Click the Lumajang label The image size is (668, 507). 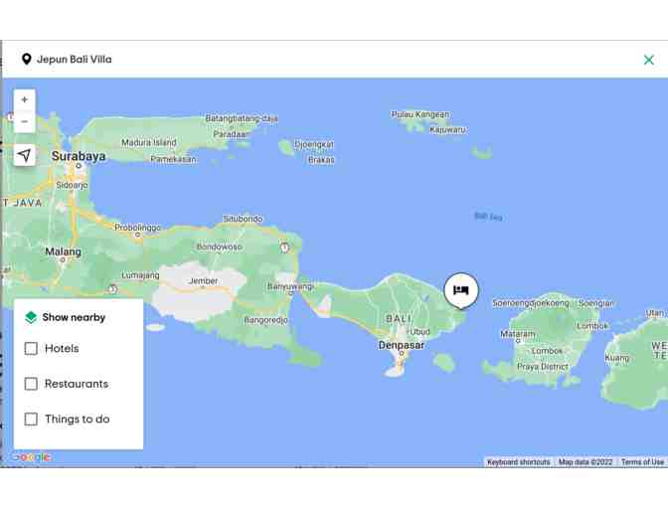pyautogui.click(x=140, y=275)
